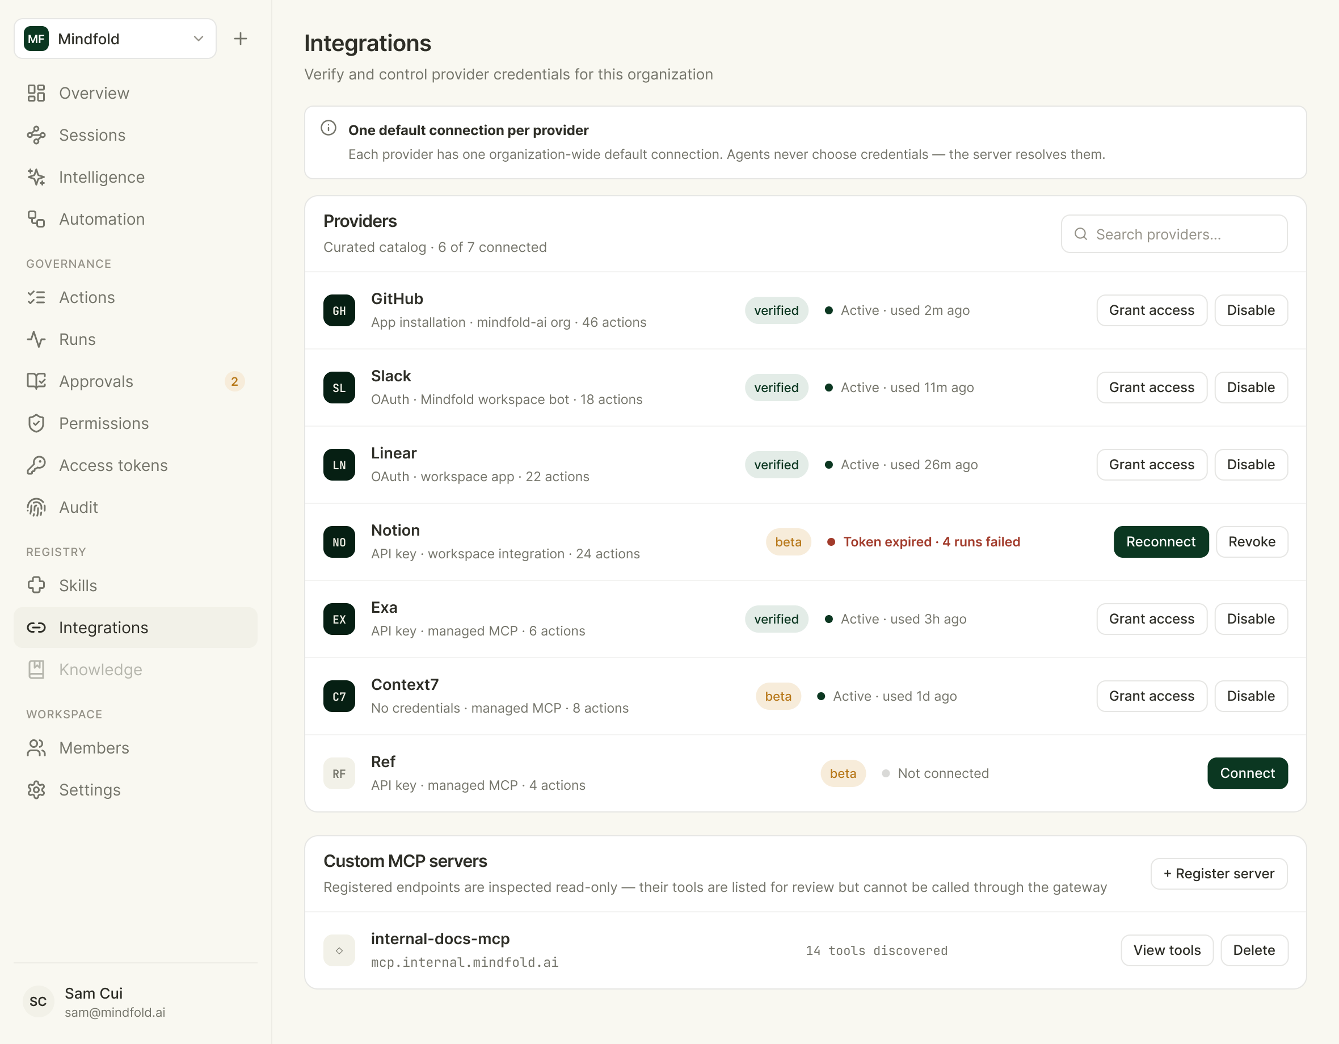Delete the internal-docs-mcp server
Image resolution: width=1339 pixels, height=1044 pixels.
(x=1254, y=950)
